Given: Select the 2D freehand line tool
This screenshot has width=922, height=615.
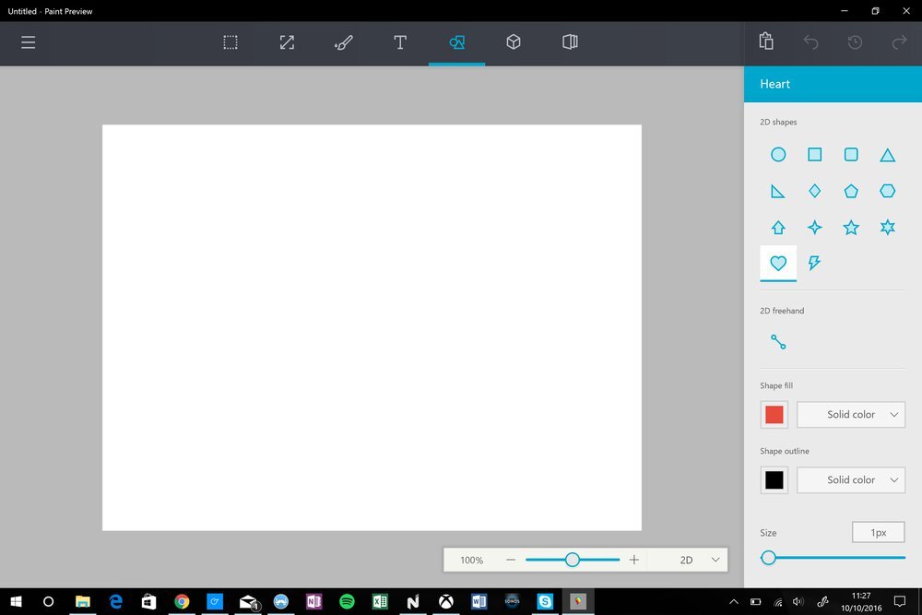Looking at the screenshot, I should point(778,342).
